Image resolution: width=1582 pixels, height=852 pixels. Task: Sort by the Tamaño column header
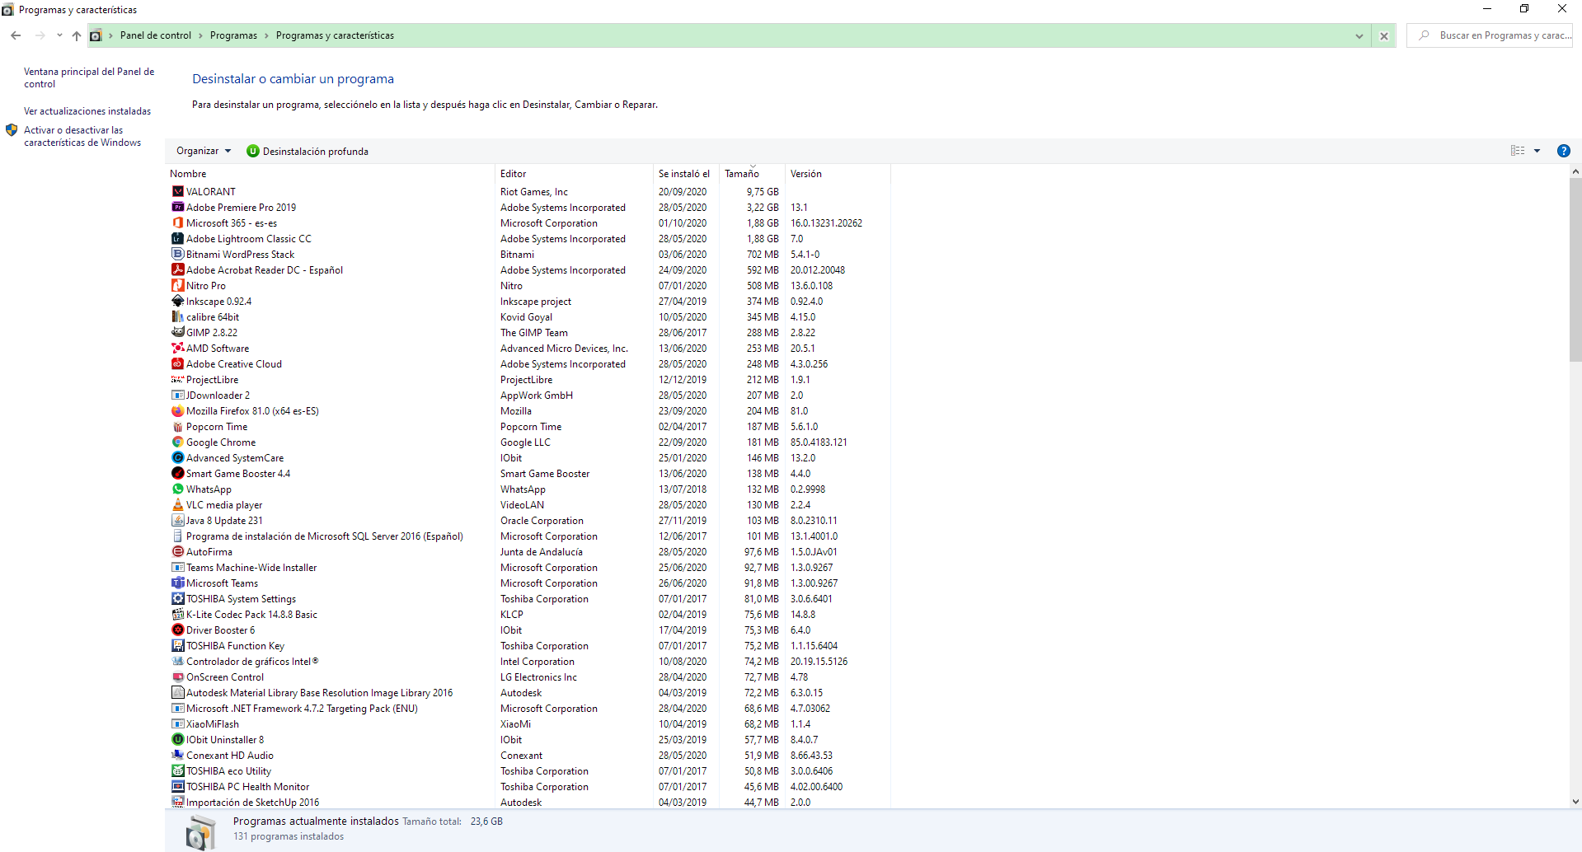753,174
